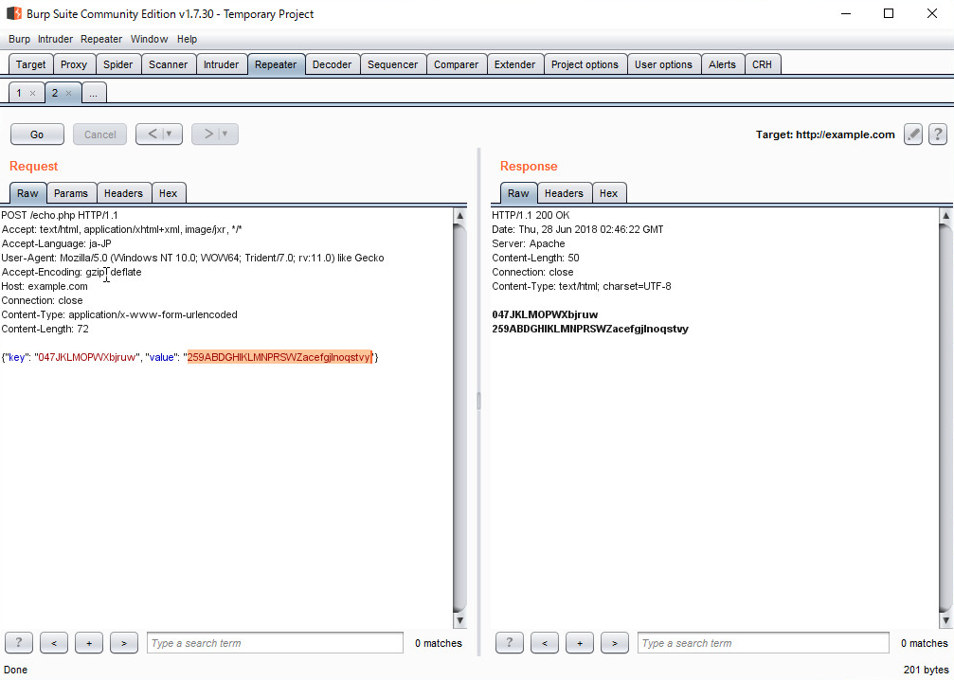
Task: Click Response scrollbar up arrow
Action: click(x=945, y=215)
